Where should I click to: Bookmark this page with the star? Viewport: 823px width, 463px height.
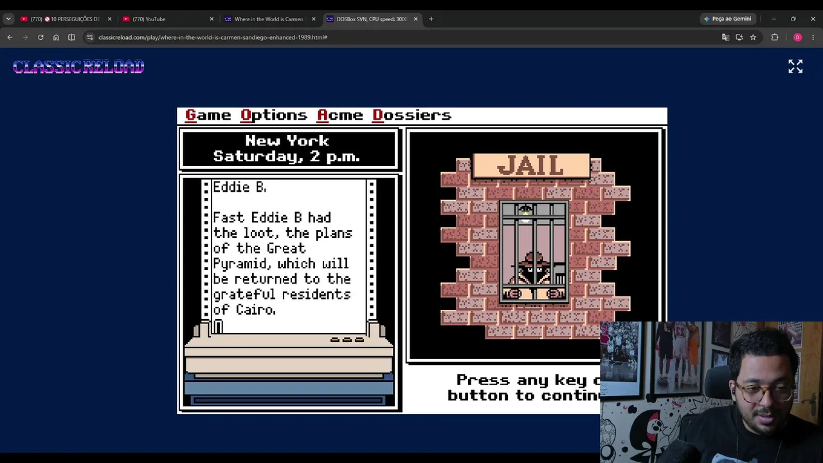[x=753, y=37]
